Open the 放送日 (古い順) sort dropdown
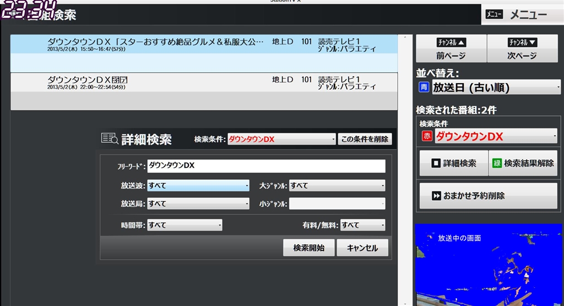The height and width of the screenshot is (306, 564). pos(496,87)
